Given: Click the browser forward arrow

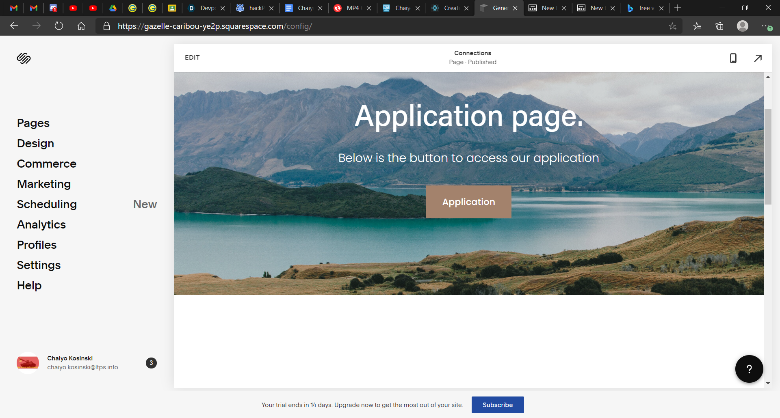Looking at the screenshot, I should [37, 26].
